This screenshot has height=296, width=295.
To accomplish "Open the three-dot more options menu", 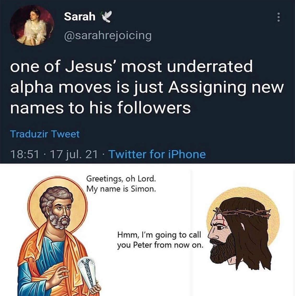I will [x=279, y=18].
